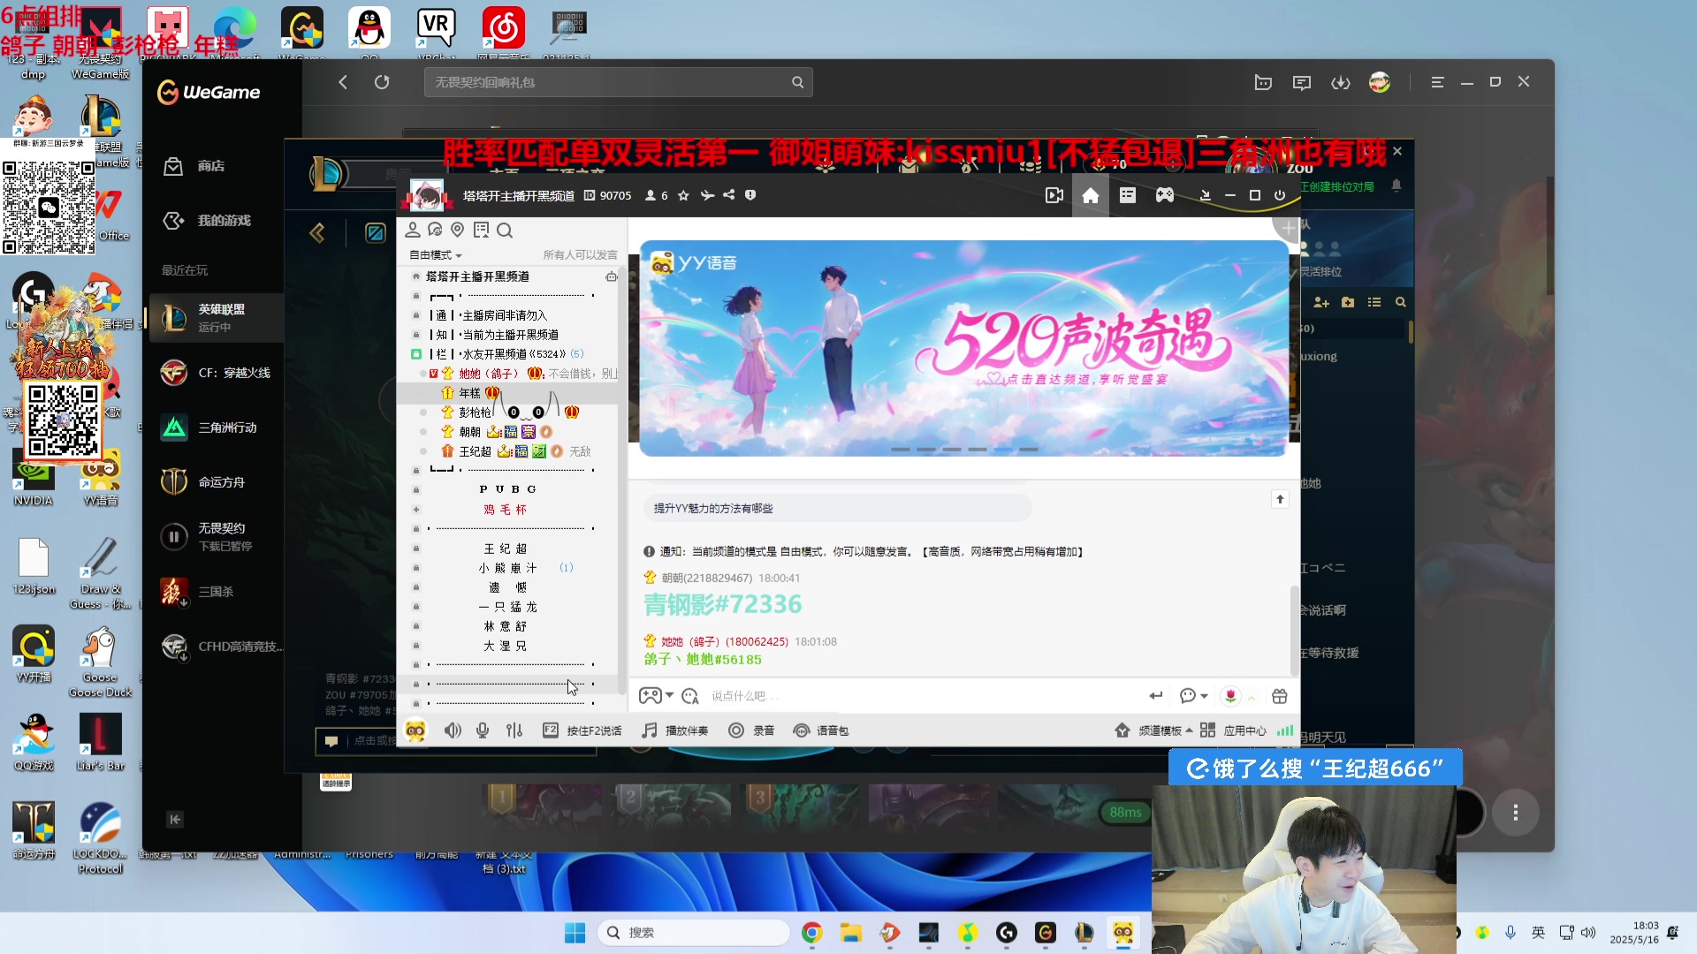Open WeGame messages icon
The image size is (1697, 954).
click(x=1301, y=82)
